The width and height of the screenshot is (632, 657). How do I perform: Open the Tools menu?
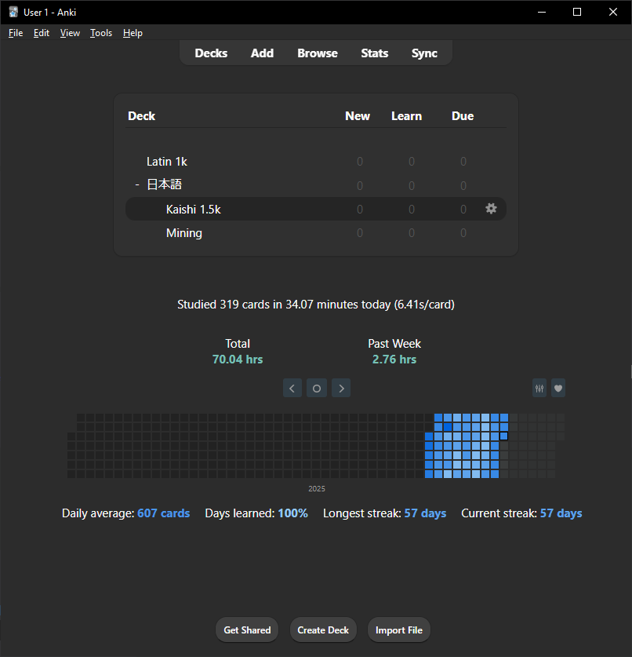coord(101,33)
